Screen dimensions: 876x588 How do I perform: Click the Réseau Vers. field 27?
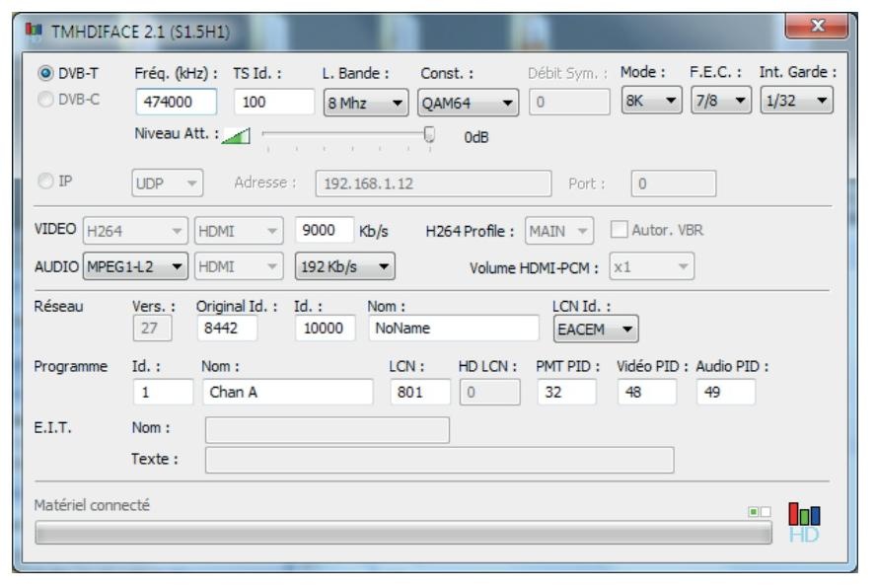[x=153, y=329]
